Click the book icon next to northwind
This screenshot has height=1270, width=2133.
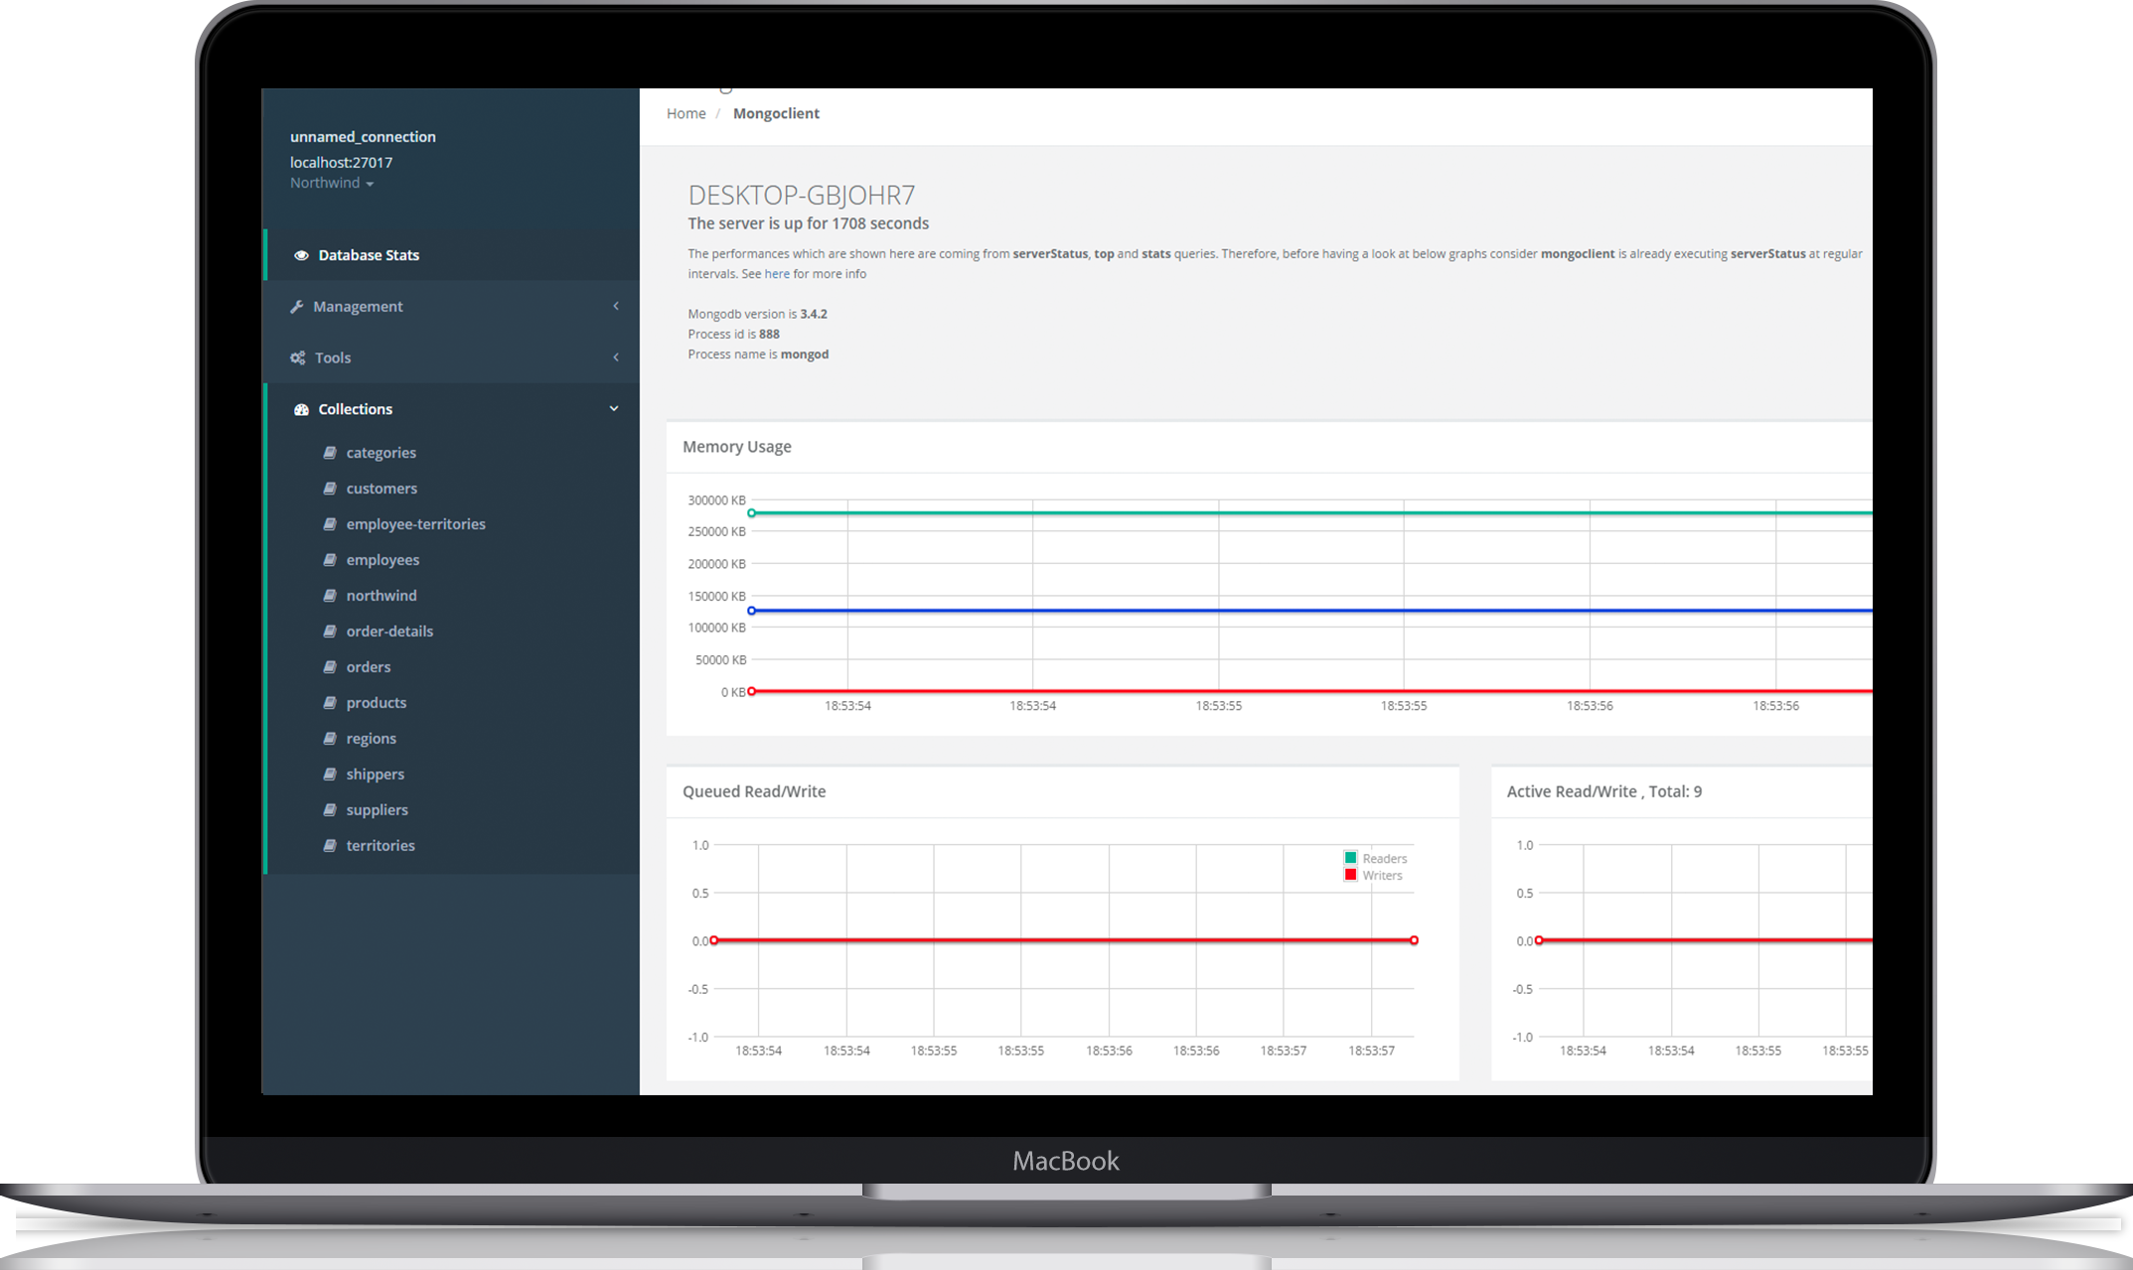[x=330, y=595]
